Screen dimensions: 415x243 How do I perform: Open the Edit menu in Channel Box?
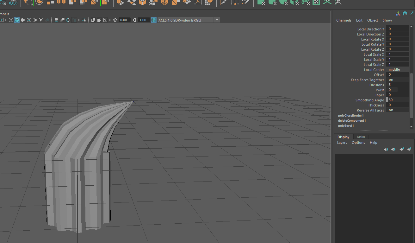[x=359, y=20]
